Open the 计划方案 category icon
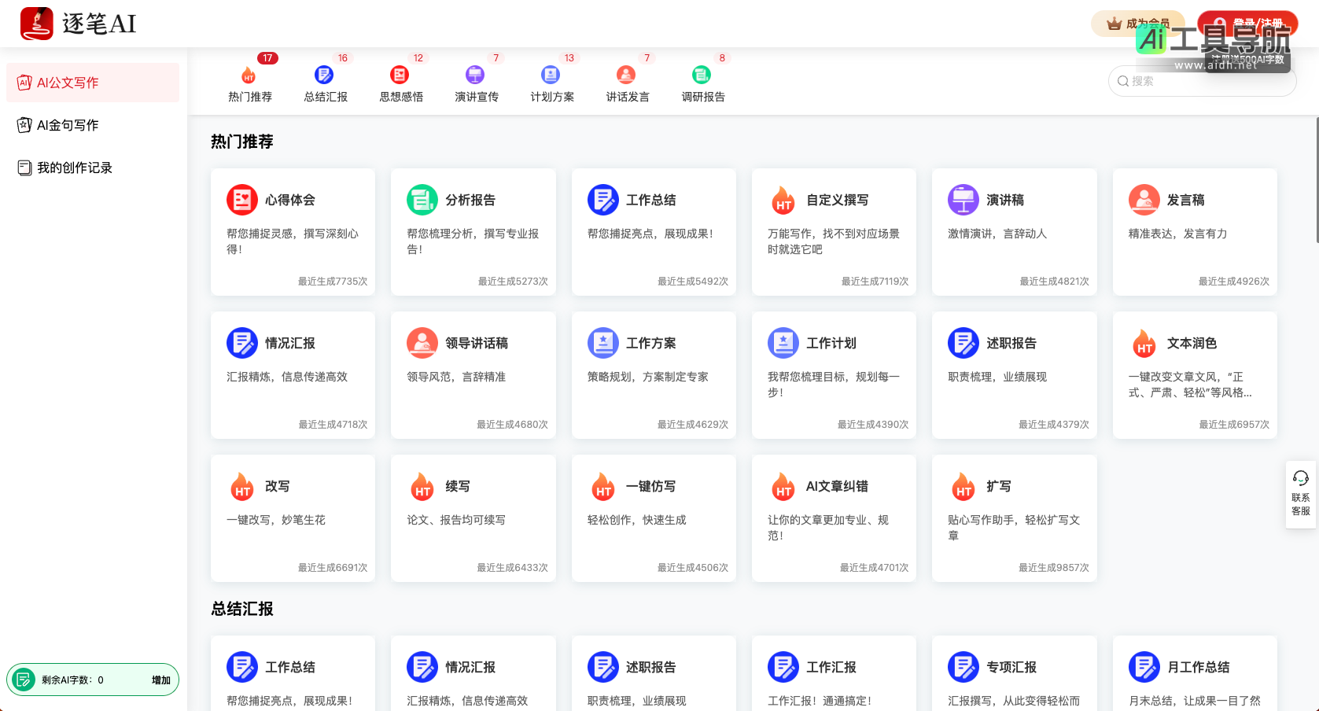 (551, 75)
